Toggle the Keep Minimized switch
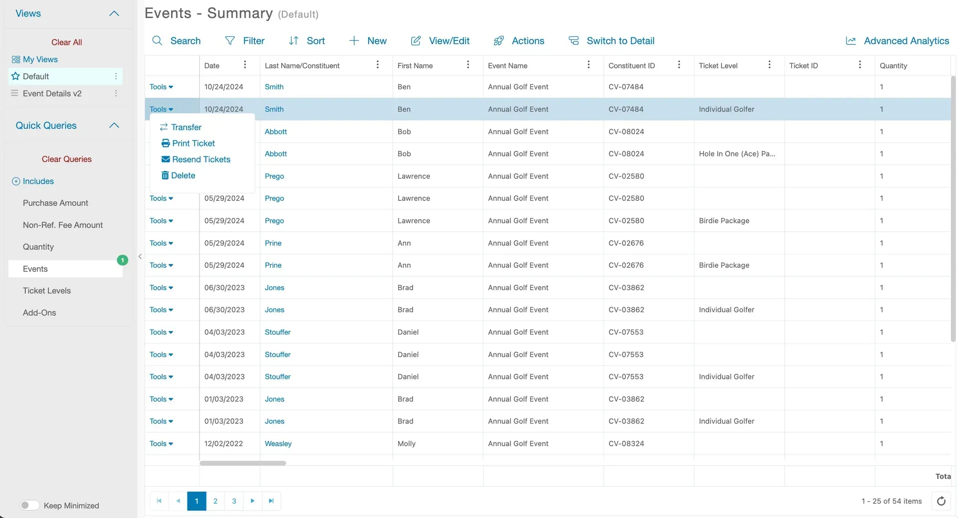 coord(29,505)
